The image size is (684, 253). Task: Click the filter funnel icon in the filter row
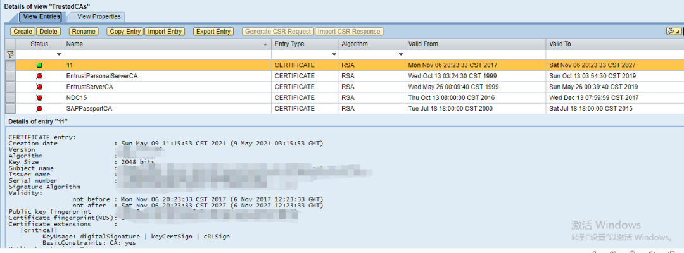click(x=11, y=54)
